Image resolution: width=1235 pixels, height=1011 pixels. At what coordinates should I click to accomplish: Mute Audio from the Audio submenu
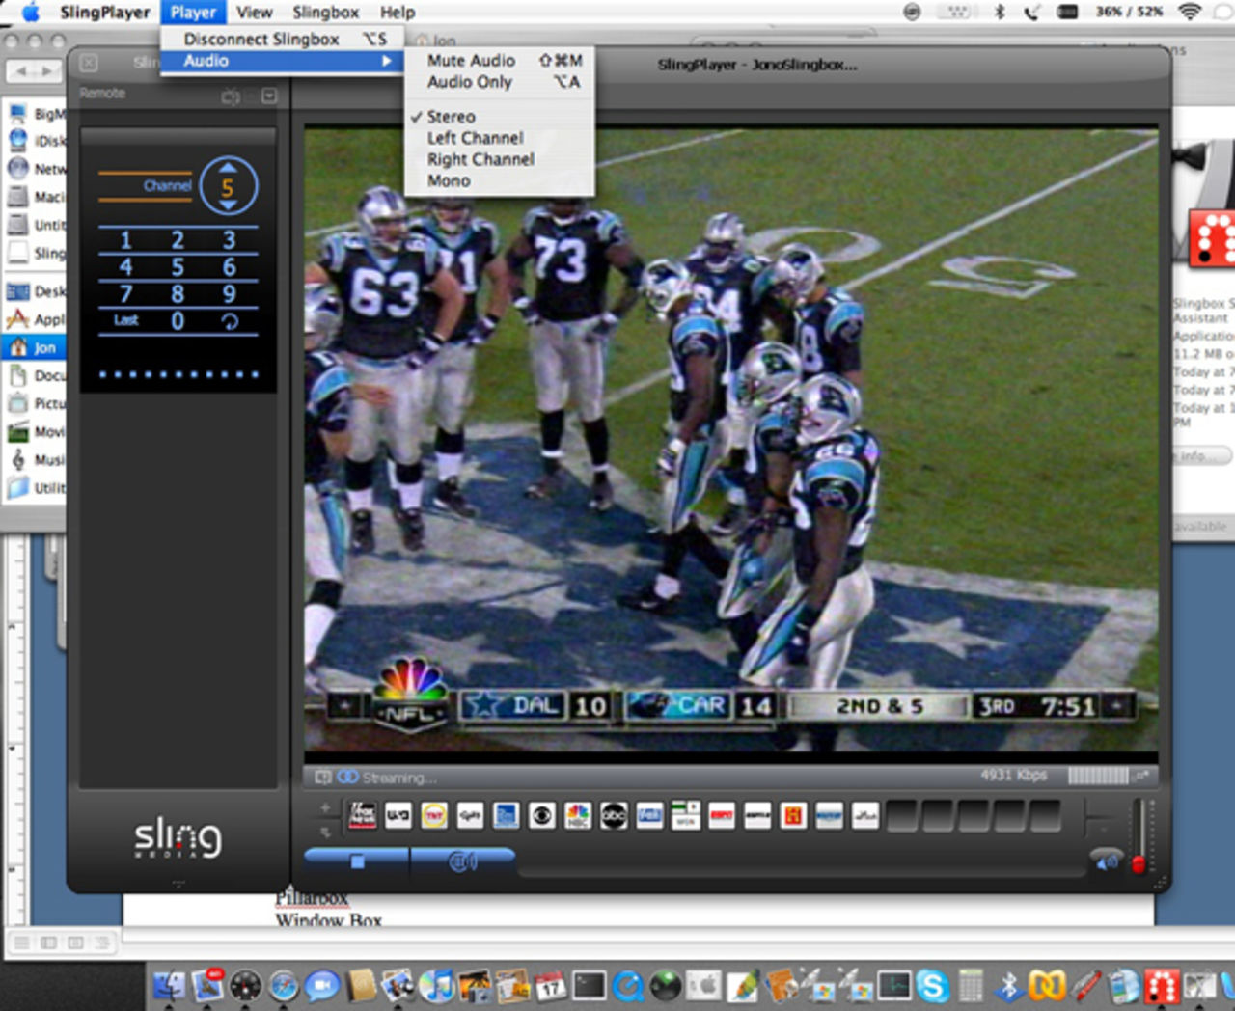coord(471,60)
